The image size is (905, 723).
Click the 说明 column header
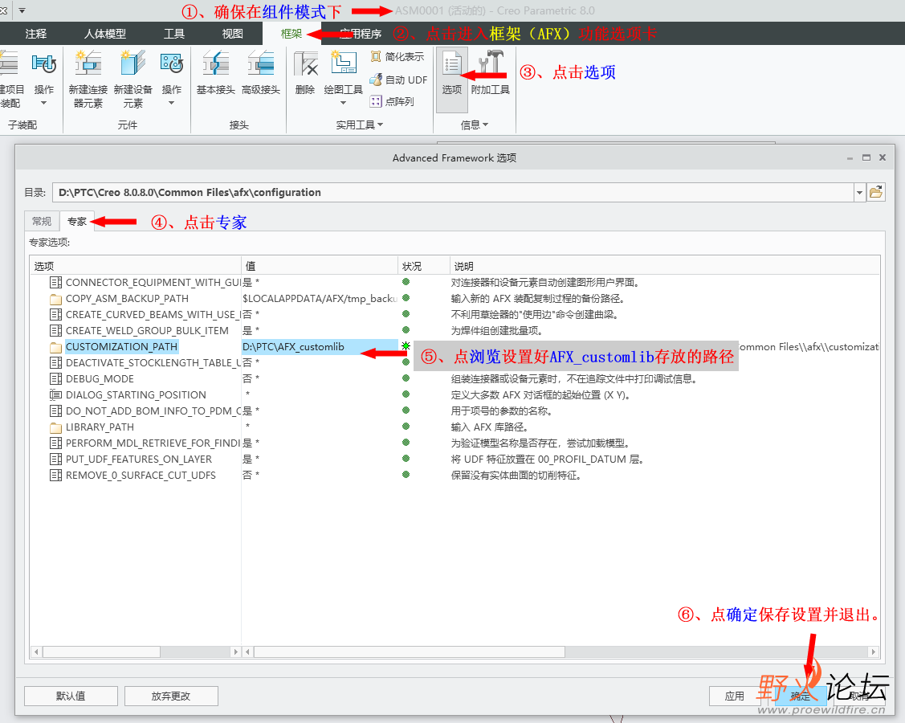(665, 266)
